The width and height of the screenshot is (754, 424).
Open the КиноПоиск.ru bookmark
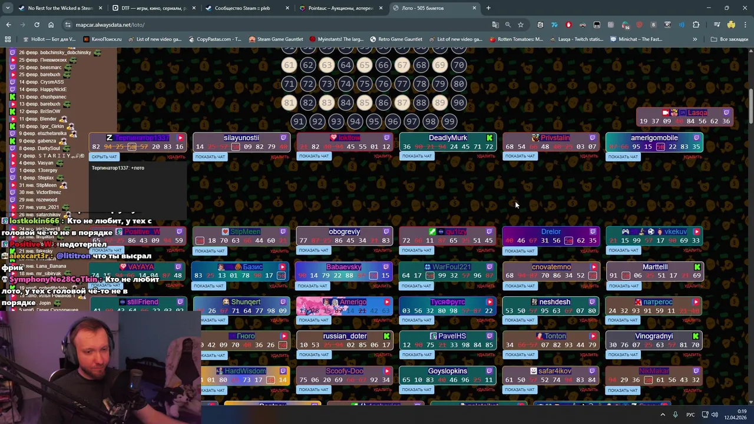pos(102,39)
